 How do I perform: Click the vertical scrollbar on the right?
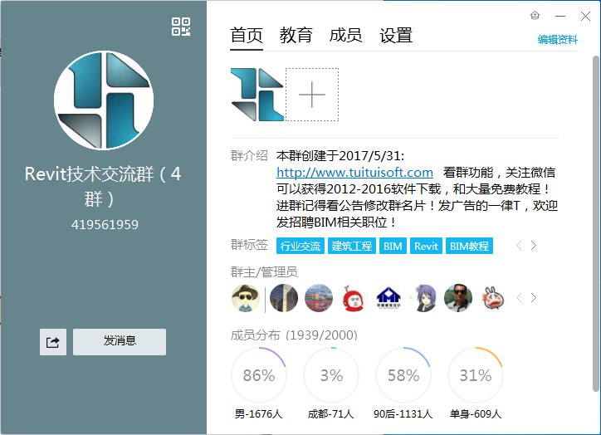click(x=596, y=224)
